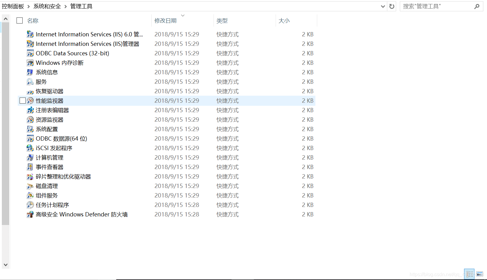The image size is (487, 280).
Task: Click the ODBC 数据源(64 位) icon
Action: point(30,138)
